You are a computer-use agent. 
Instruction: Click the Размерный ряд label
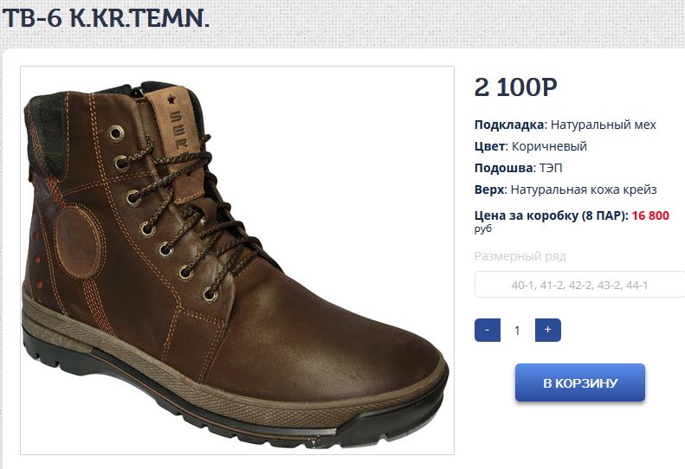520,256
